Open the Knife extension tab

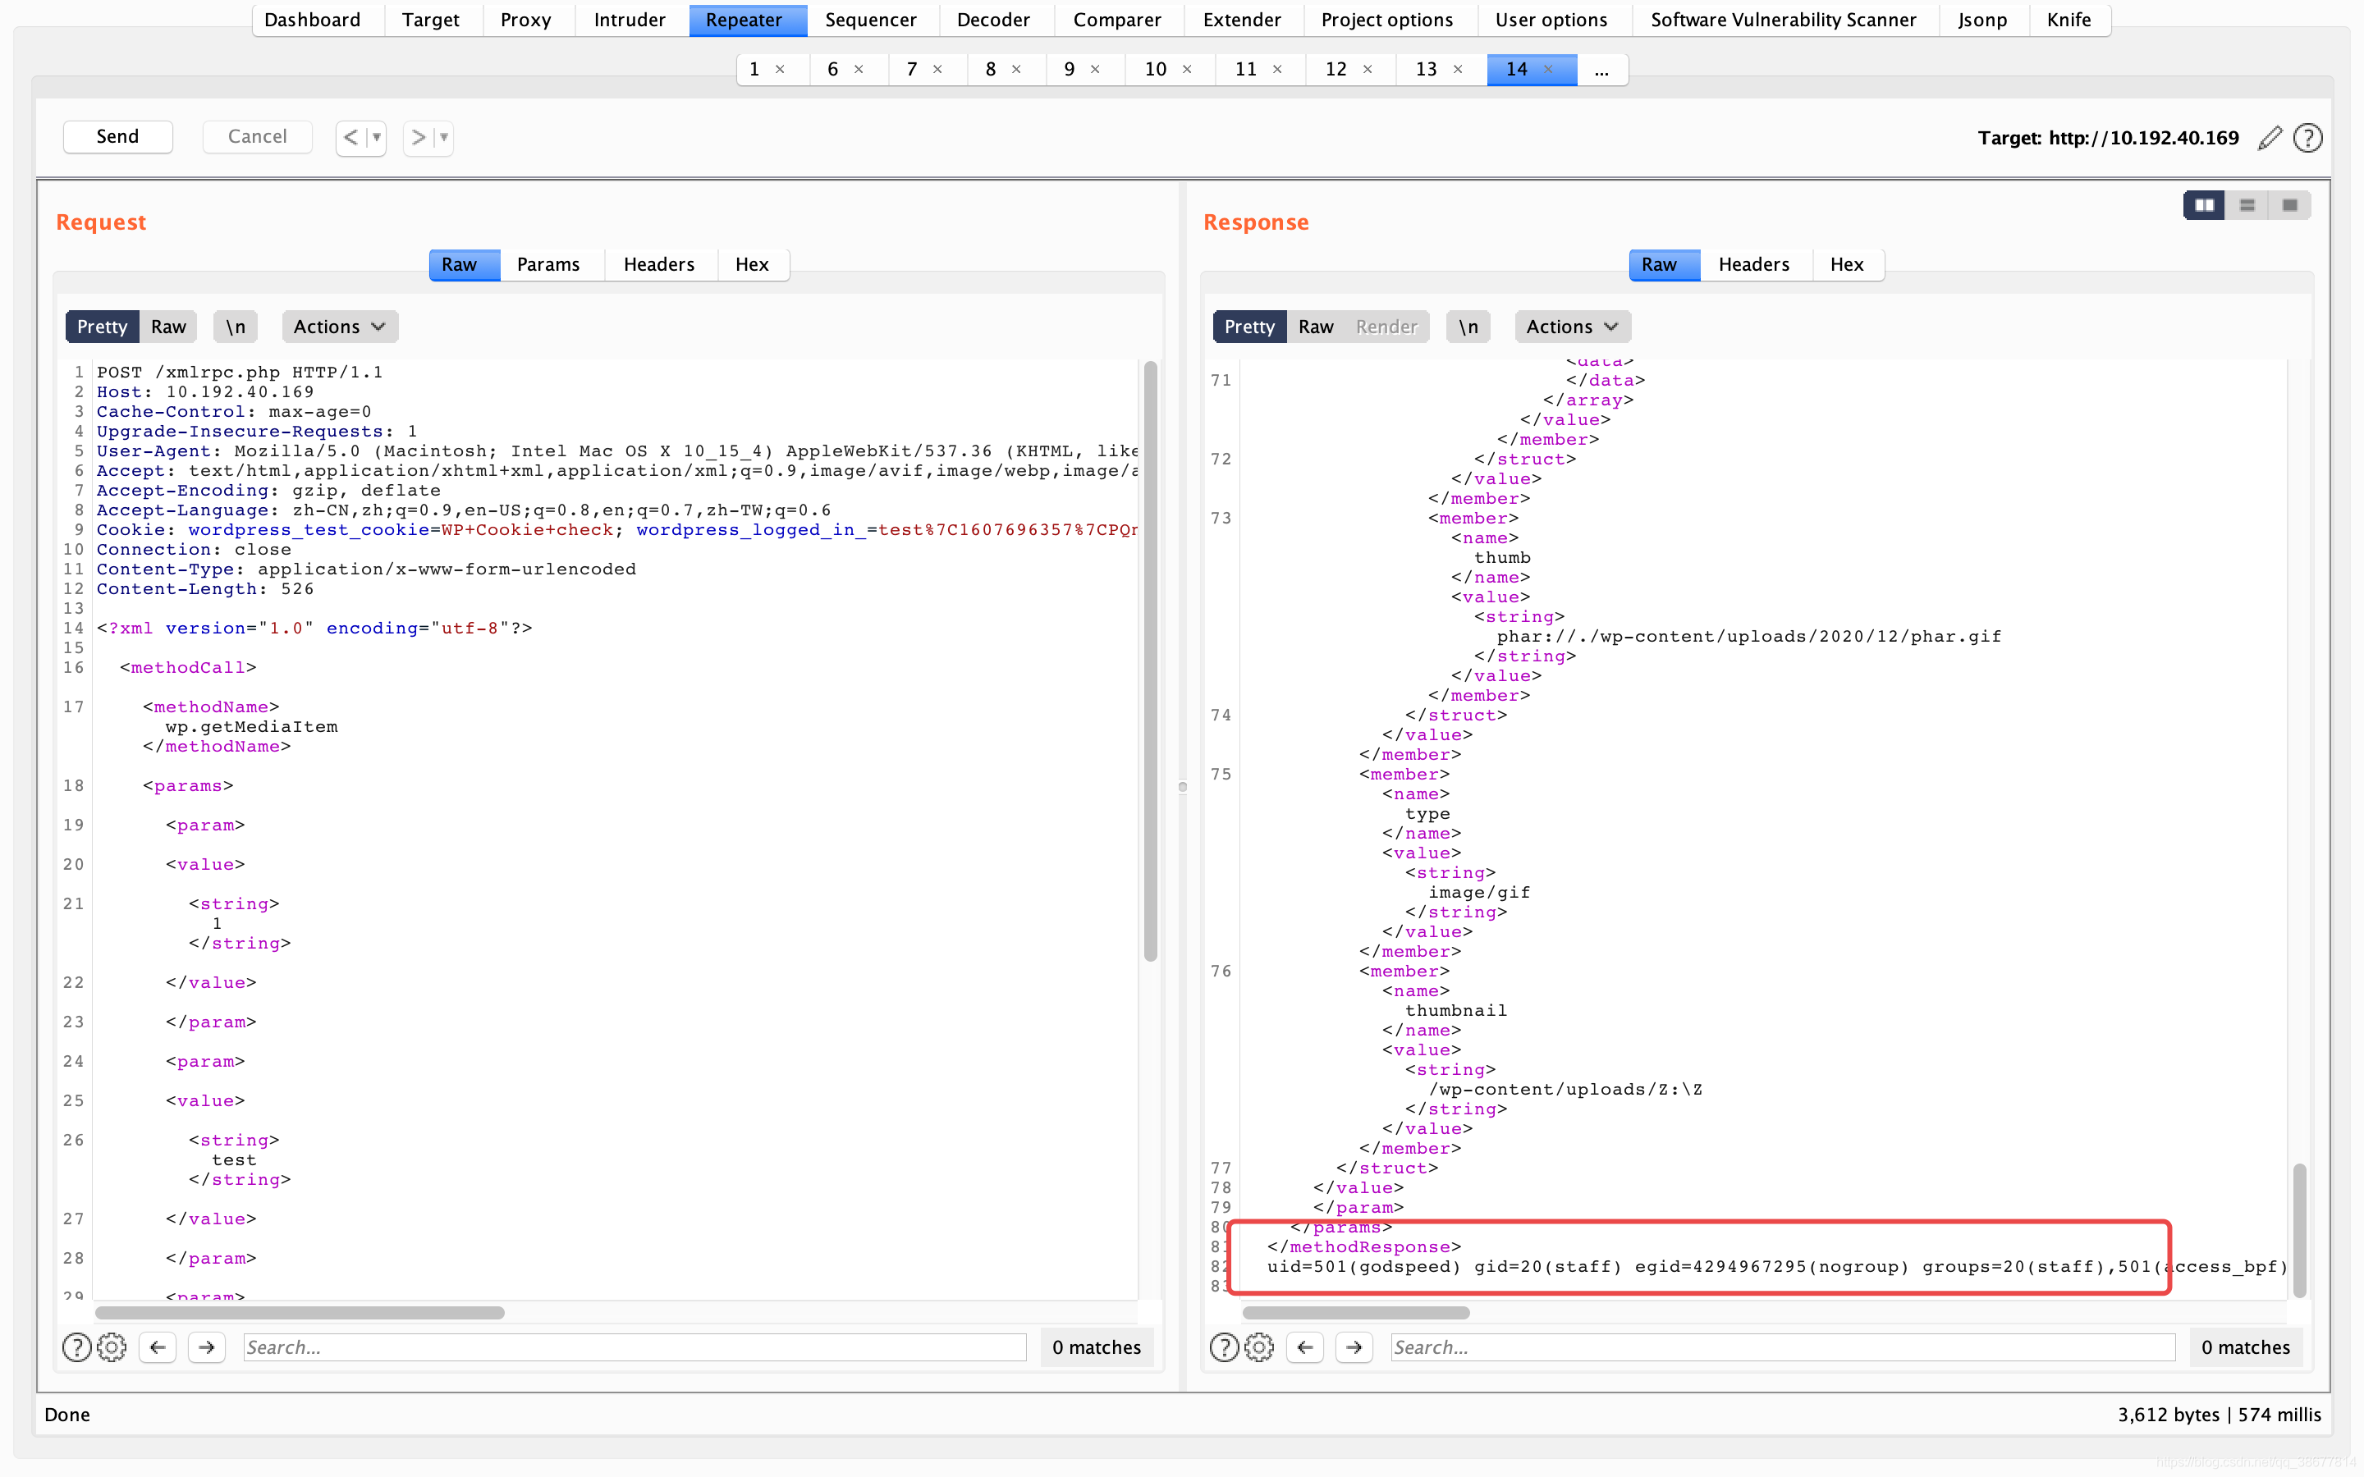[x=2069, y=20]
